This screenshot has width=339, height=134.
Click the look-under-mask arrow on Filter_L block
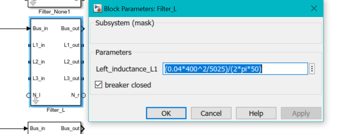coord(36,101)
